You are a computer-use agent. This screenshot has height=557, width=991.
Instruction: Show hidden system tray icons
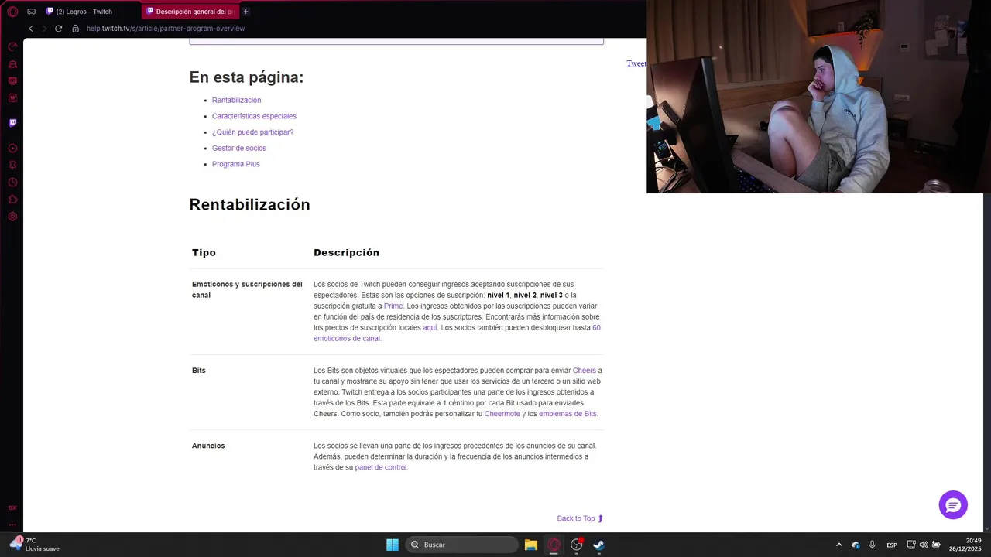tap(838, 545)
